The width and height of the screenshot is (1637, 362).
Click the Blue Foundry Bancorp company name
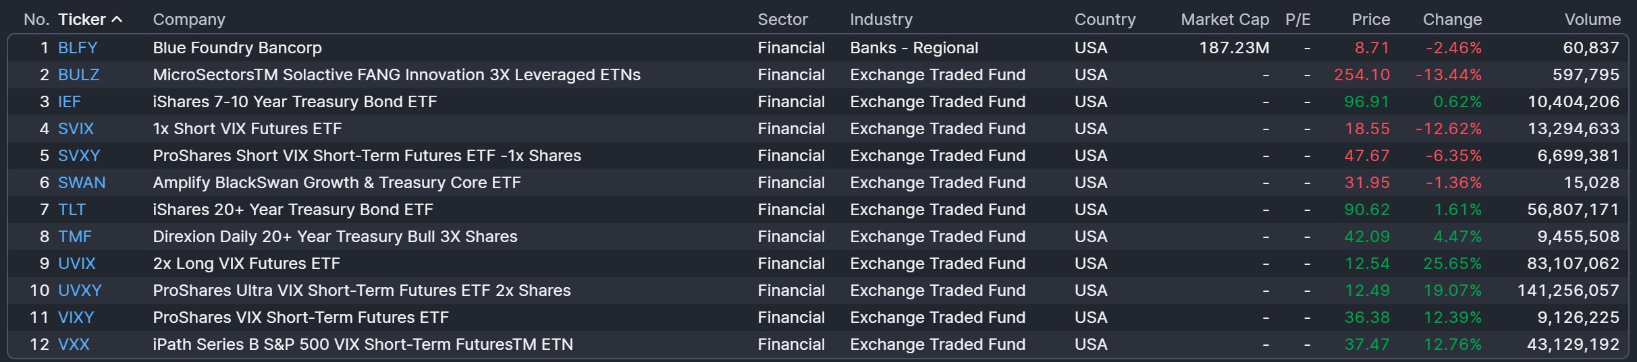point(237,48)
